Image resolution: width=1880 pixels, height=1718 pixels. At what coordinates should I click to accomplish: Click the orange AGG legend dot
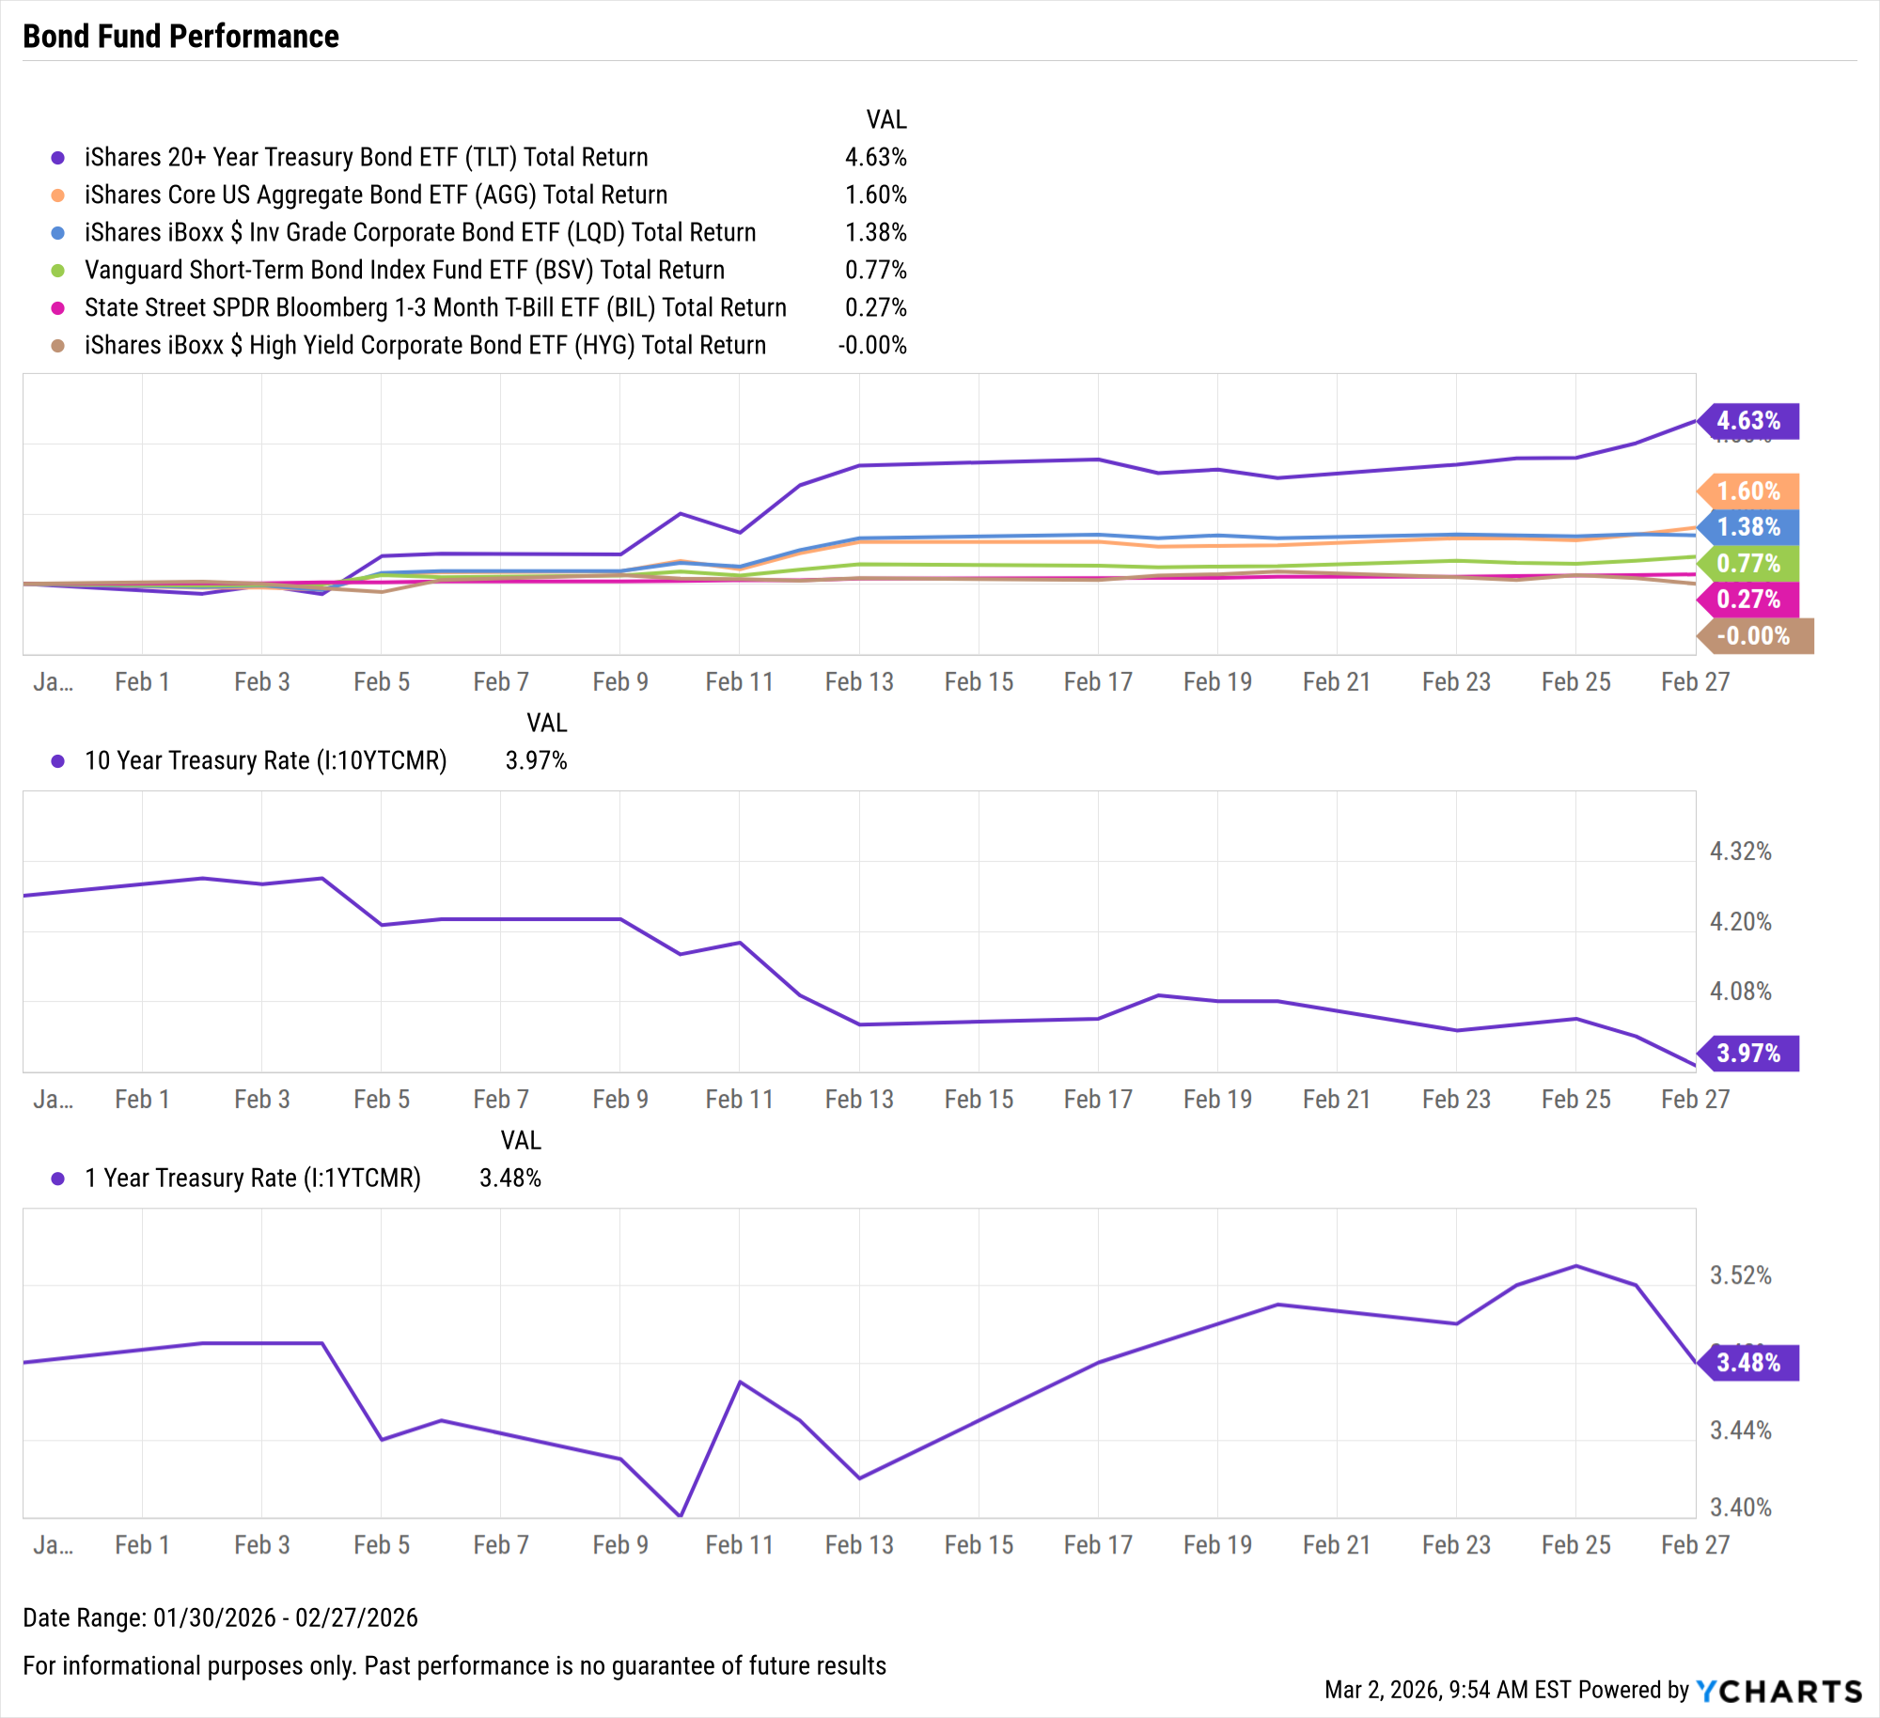point(58,195)
